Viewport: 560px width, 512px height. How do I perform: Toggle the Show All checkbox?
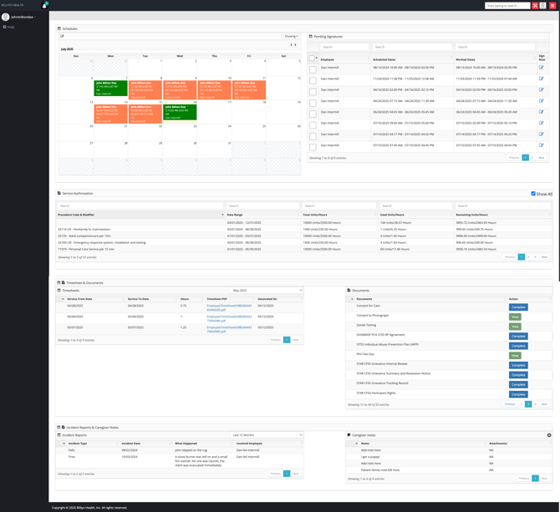click(x=533, y=194)
